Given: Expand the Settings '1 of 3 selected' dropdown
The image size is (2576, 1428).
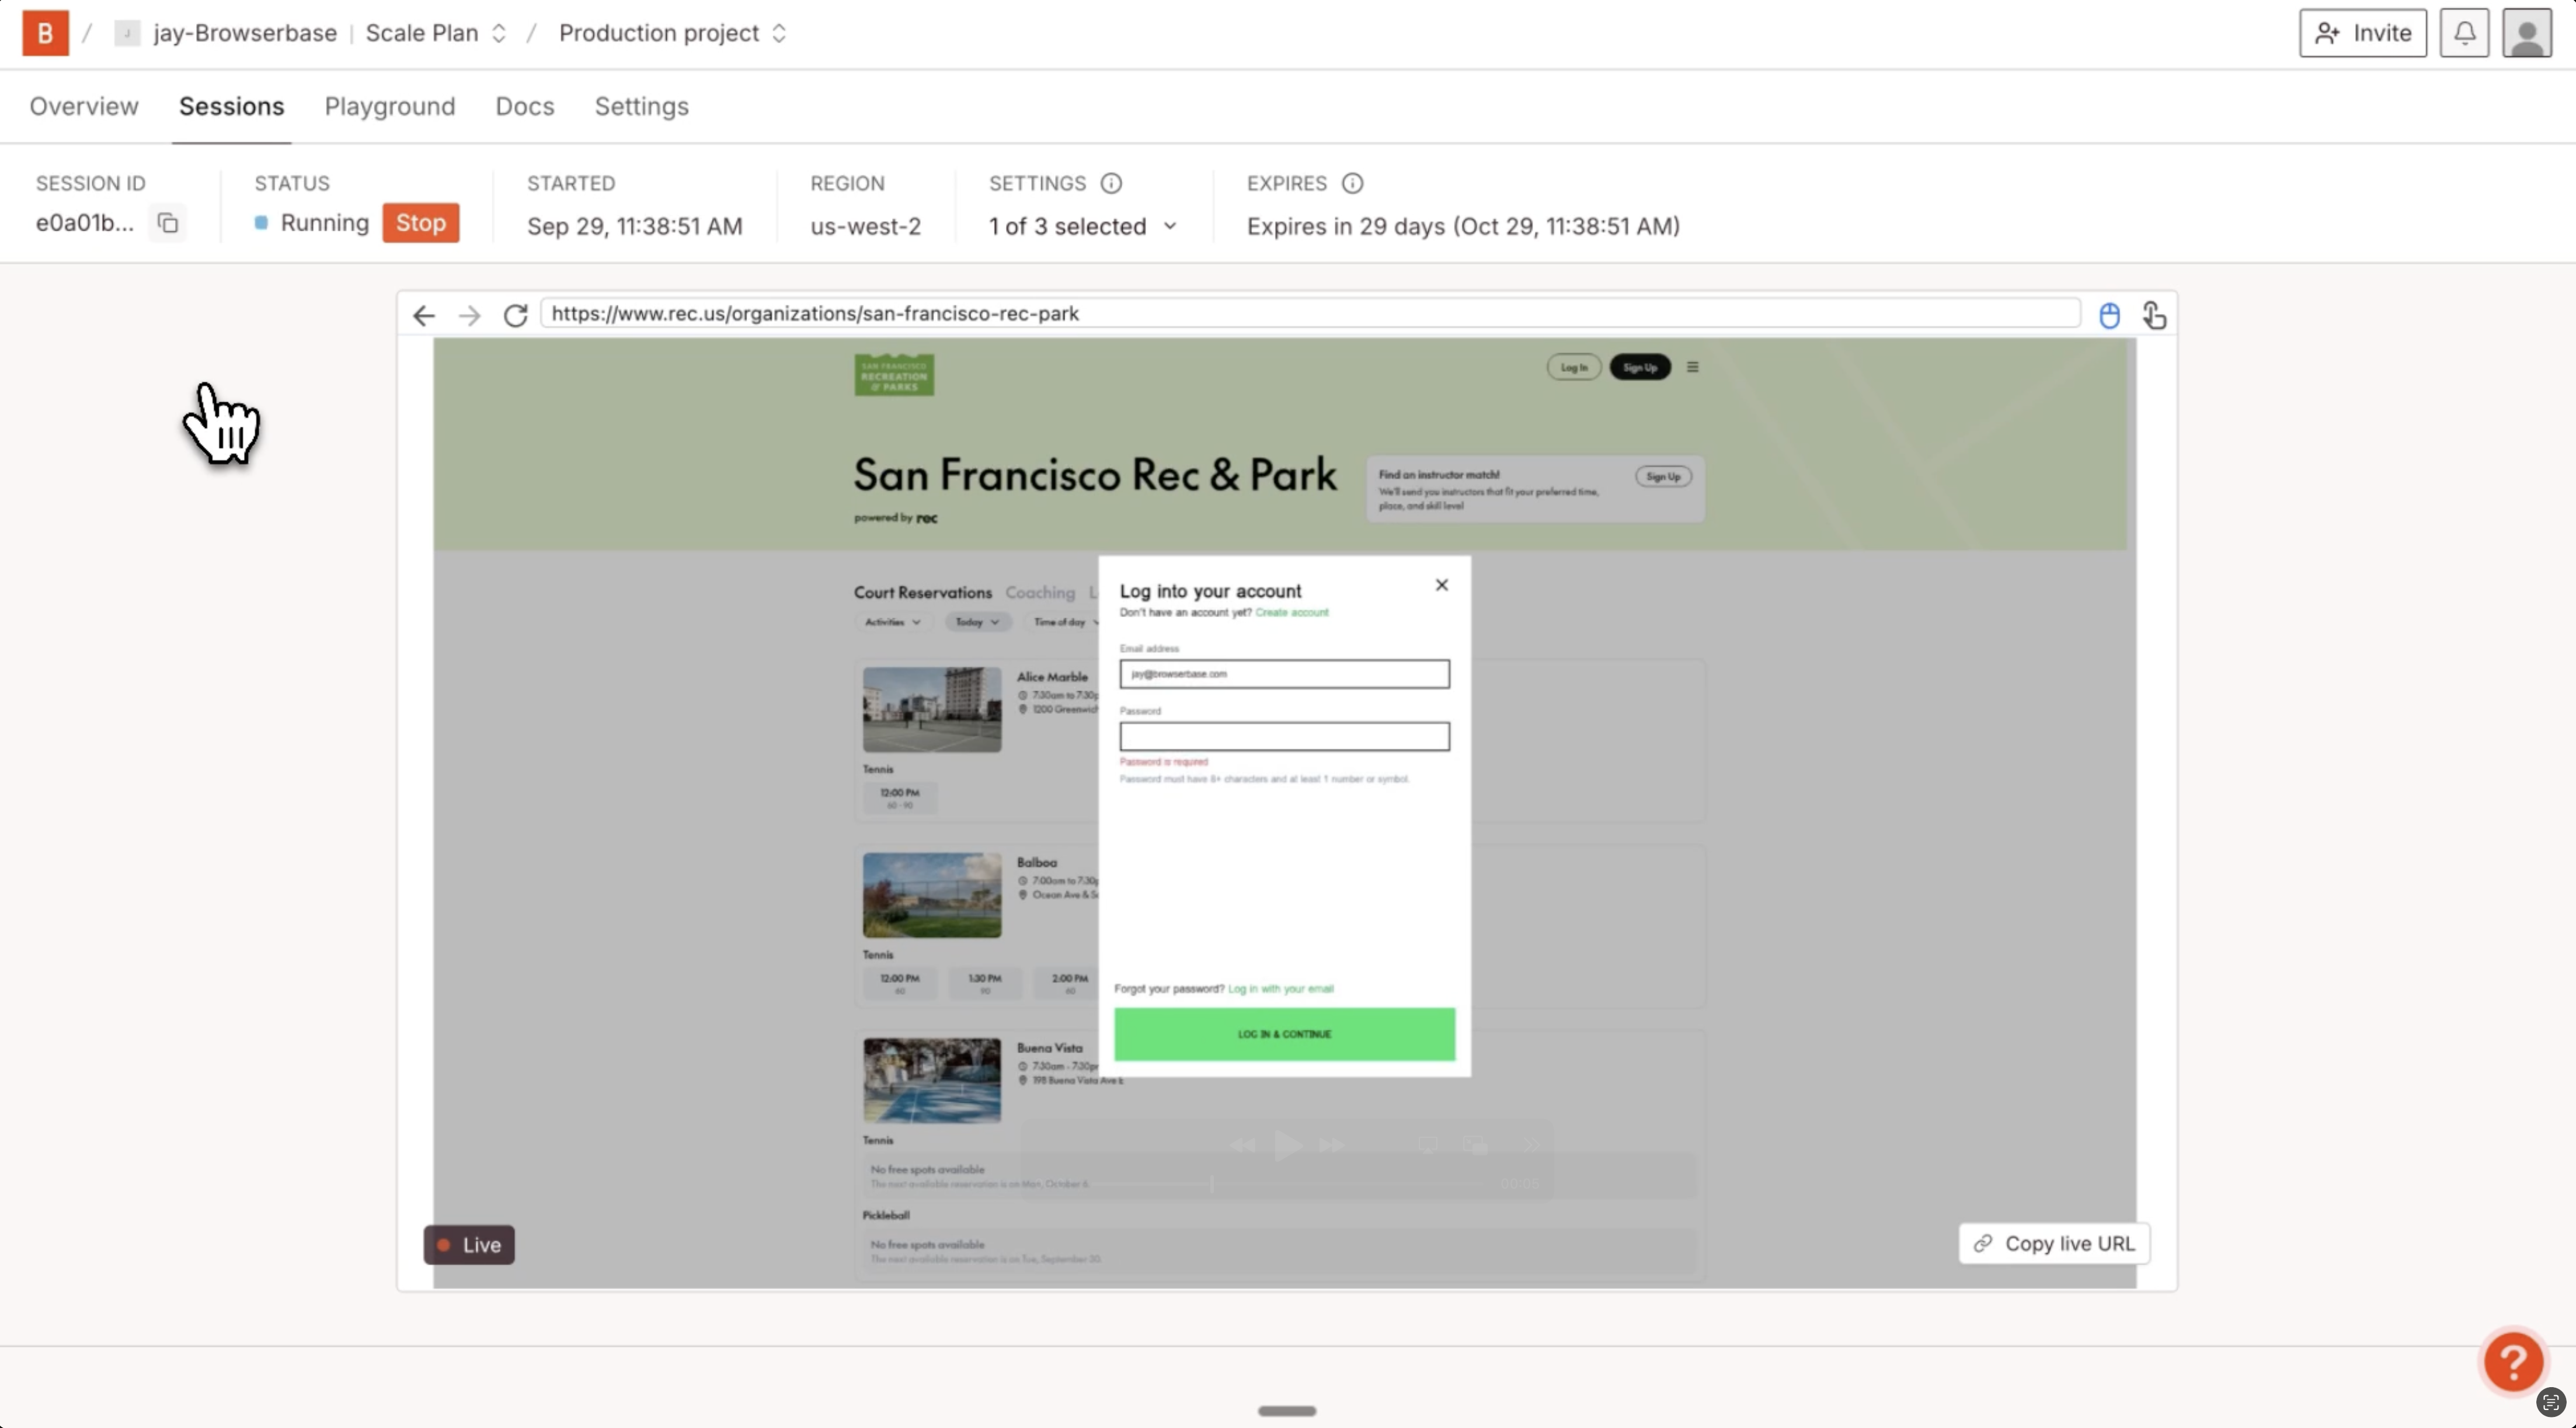Looking at the screenshot, I should click(1082, 226).
